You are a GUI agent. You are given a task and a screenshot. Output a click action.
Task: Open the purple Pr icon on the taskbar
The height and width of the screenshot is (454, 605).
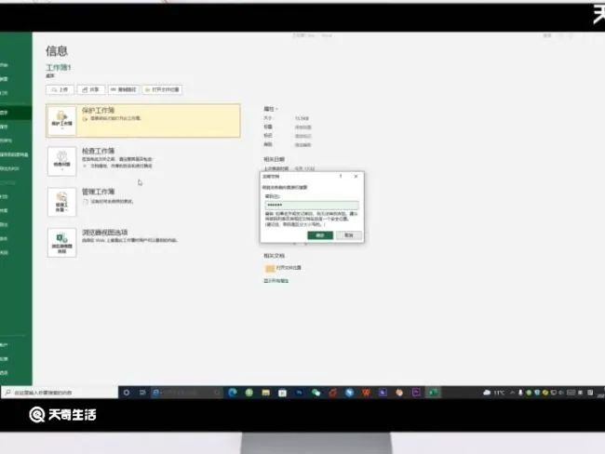coord(416,393)
